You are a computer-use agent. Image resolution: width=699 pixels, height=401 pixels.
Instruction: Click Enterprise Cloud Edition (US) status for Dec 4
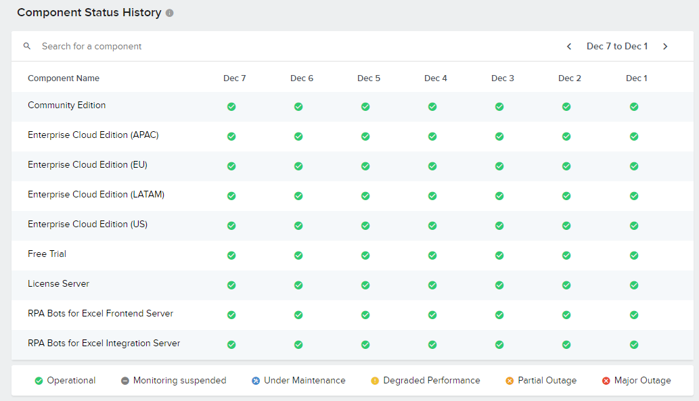click(x=432, y=226)
